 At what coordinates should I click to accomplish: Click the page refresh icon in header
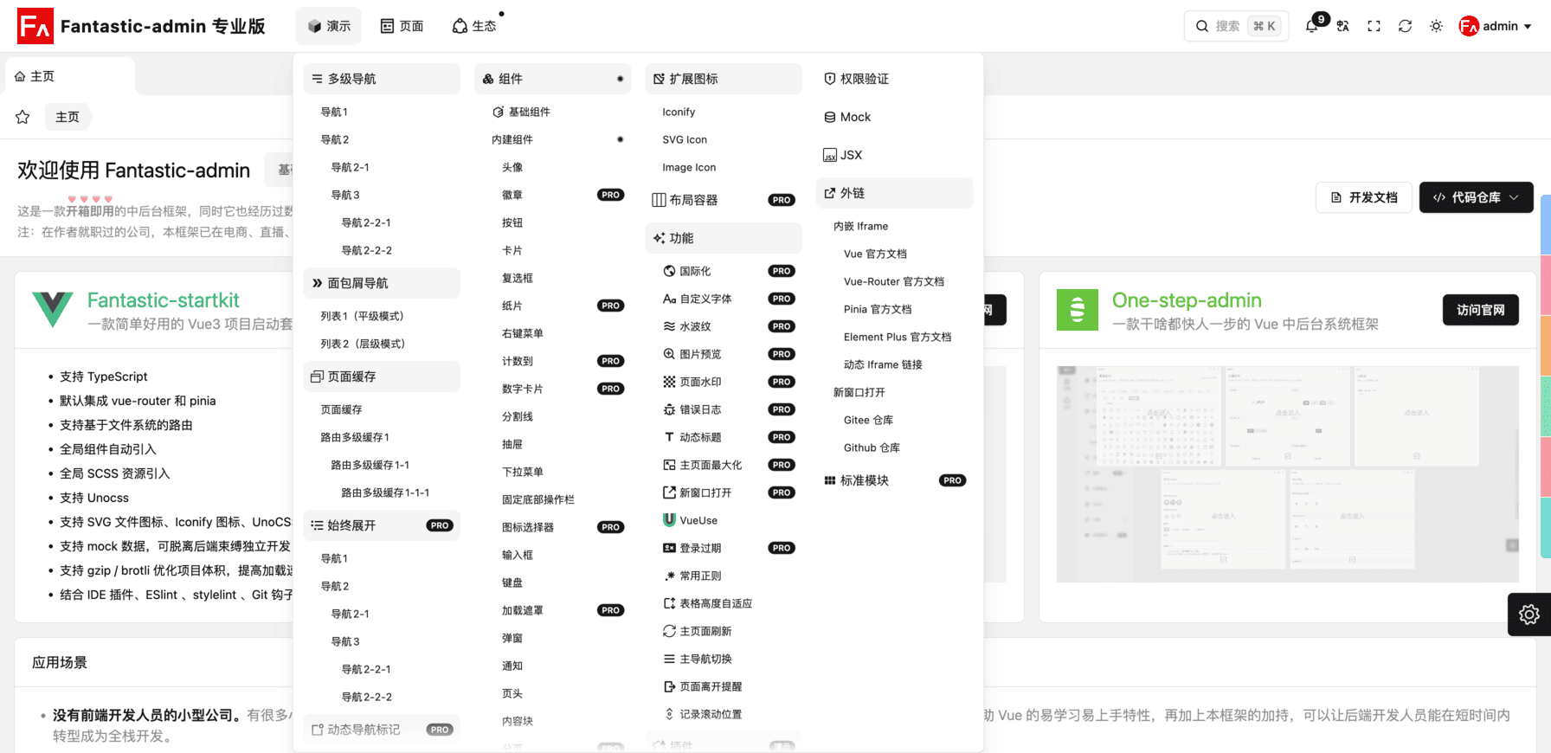1405,26
